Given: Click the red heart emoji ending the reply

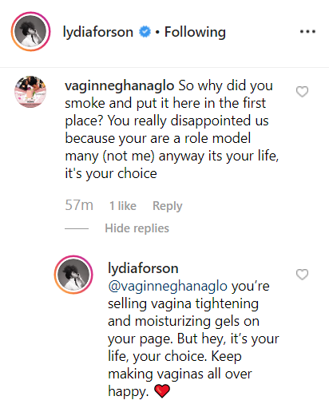Looking at the screenshot, I should pos(162,391).
